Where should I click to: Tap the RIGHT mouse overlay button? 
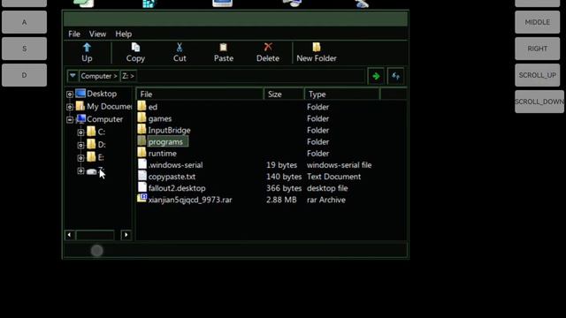tap(537, 49)
